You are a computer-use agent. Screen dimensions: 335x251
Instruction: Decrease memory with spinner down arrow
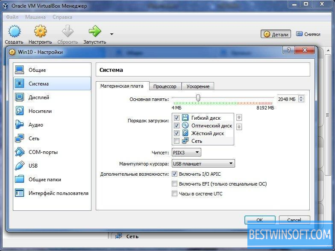pos(301,101)
